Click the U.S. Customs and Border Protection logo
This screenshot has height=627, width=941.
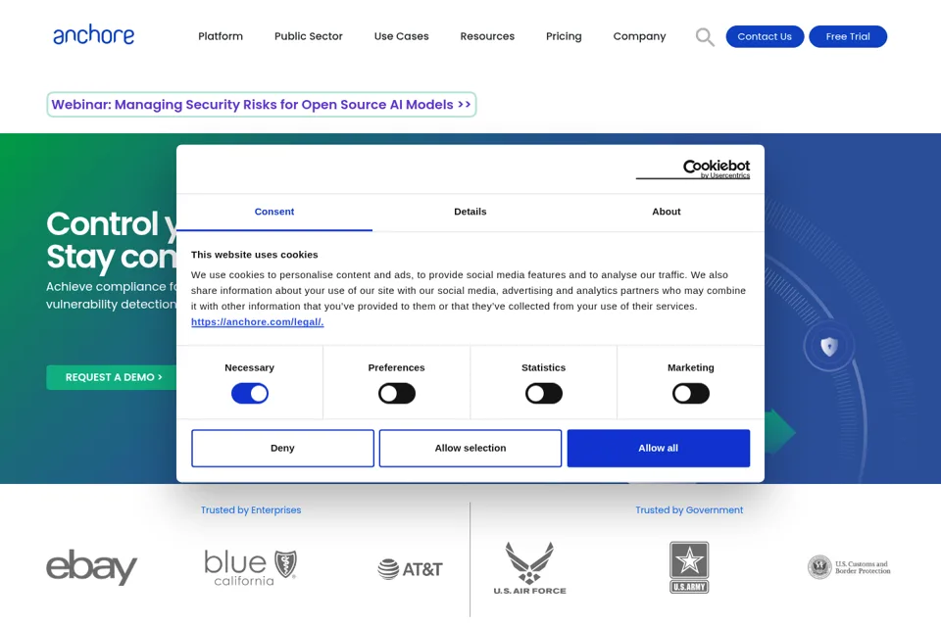pos(849,567)
